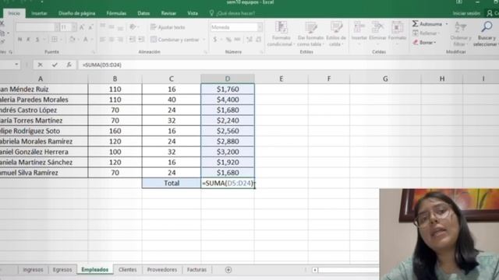Open Combinar y centrar dropdown arrow

[203, 40]
